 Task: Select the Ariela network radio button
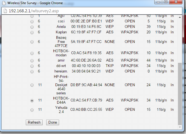click(x=32, y=27)
